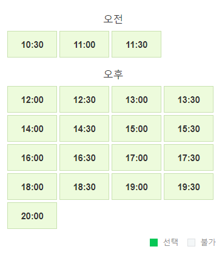Image resolution: width=222 pixels, height=258 pixels.
Task: Select the 15:00 time slot
Action: pyautogui.click(x=136, y=128)
